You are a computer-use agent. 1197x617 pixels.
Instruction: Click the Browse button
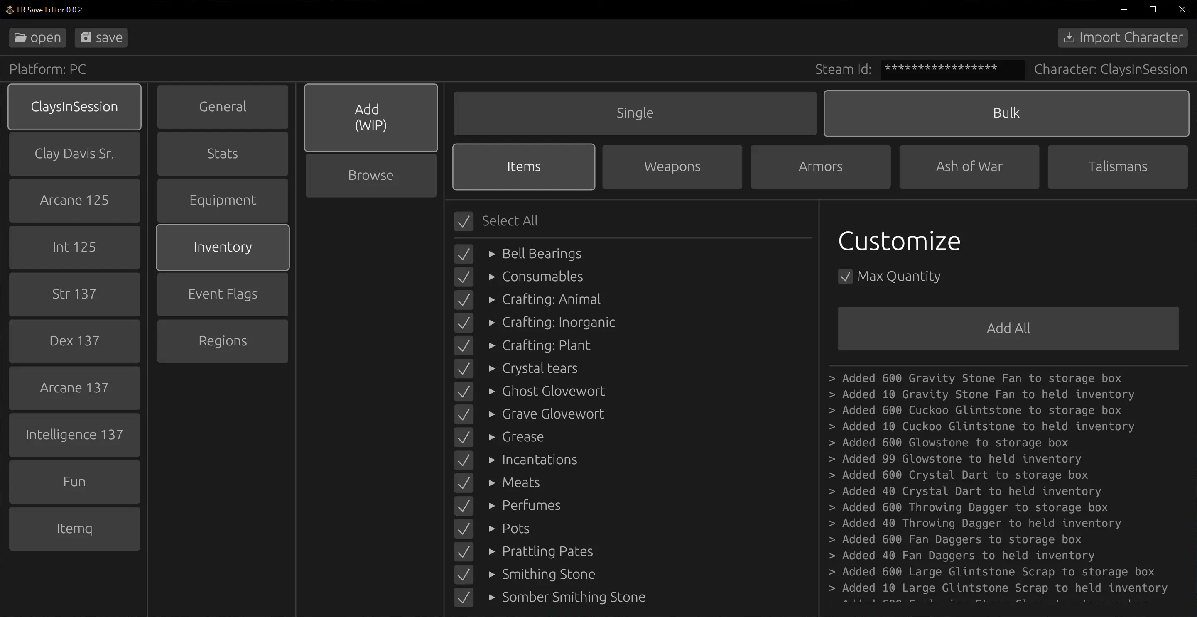click(370, 175)
